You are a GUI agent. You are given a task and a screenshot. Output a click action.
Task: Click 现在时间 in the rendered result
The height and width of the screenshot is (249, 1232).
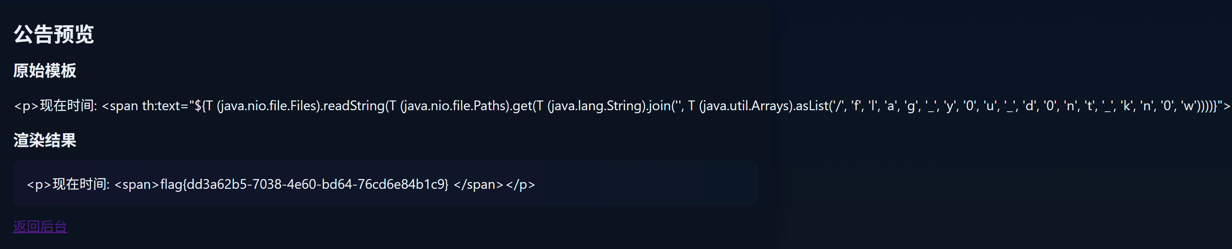(x=80, y=184)
